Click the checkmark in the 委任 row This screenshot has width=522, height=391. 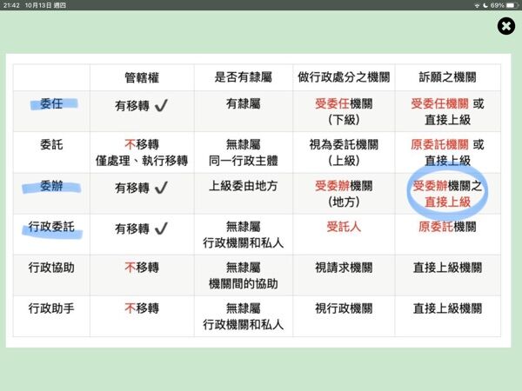[x=160, y=104]
